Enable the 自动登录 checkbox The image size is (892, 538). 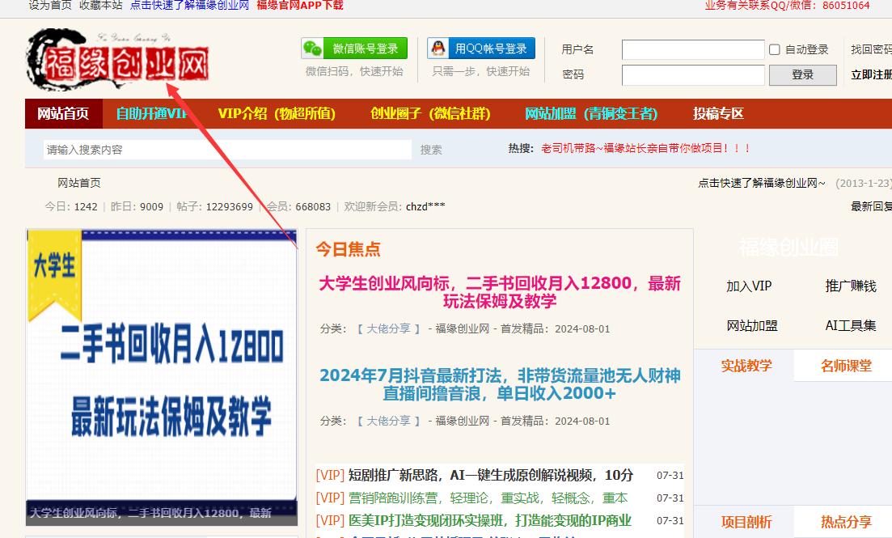coord(773,49)
